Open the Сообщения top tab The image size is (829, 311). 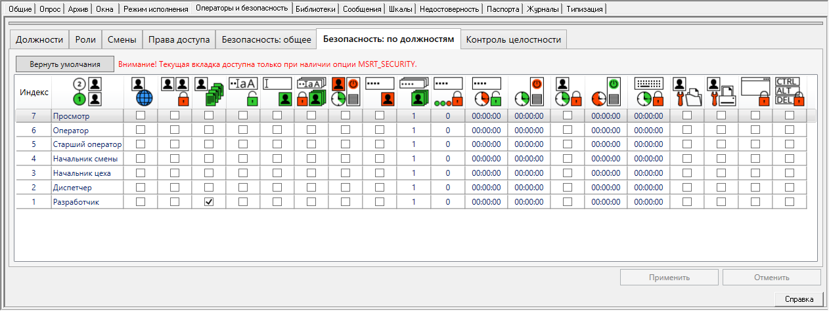point(362,9)
